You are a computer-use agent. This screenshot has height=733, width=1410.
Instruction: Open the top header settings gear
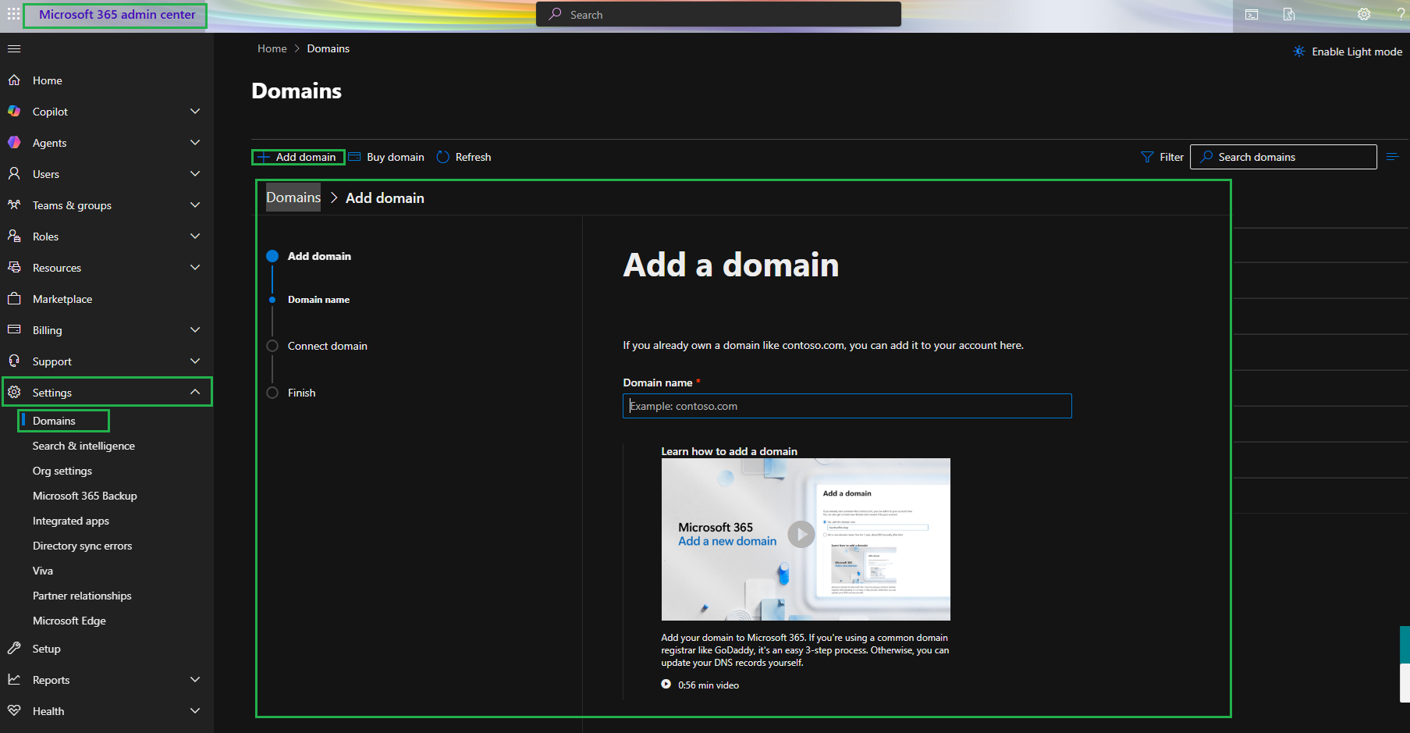(x=1364, y=14)
